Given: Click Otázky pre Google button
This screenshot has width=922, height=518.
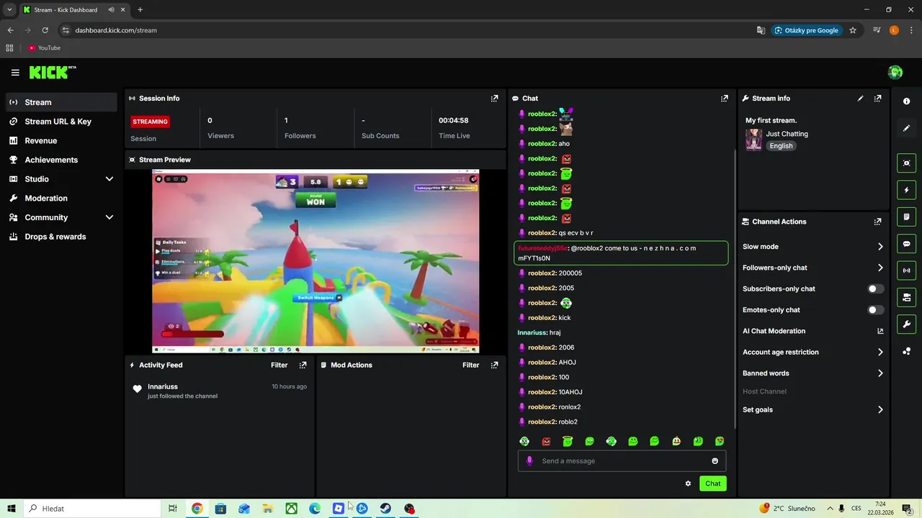Looking at the screenshot, I should (x=806, y=30).
